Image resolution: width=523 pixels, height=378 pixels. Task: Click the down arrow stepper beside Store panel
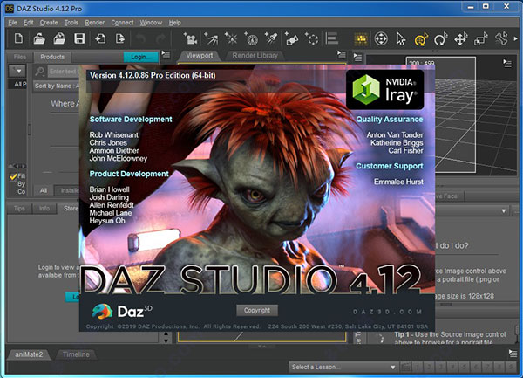(x=166, y=340)
